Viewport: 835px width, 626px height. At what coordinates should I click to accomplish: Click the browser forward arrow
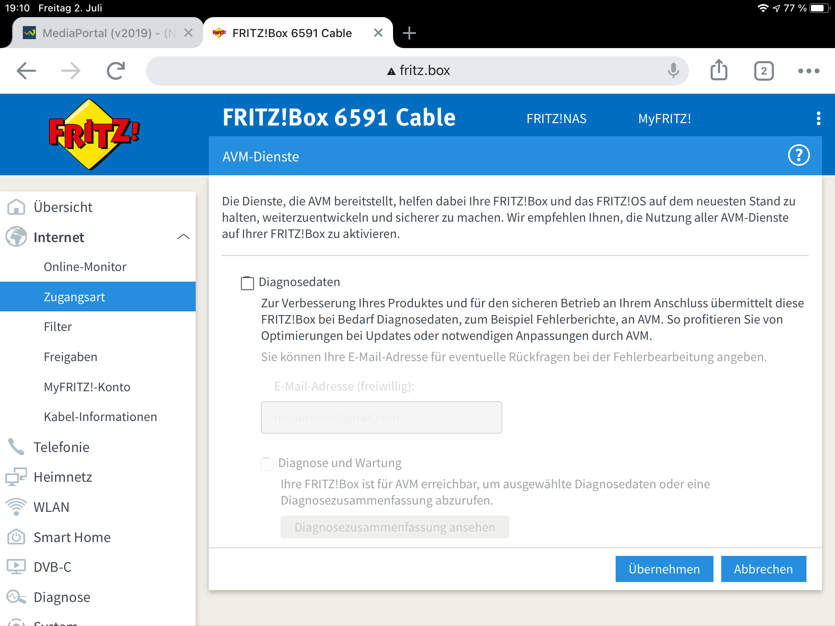click(71, 71)
